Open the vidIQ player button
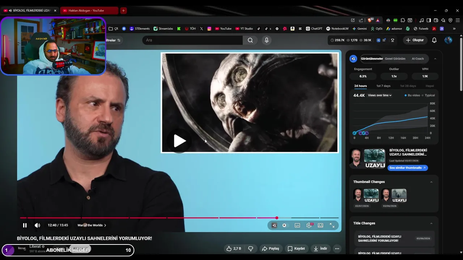This screenshot has width=463, height=260. coord(274,225)
